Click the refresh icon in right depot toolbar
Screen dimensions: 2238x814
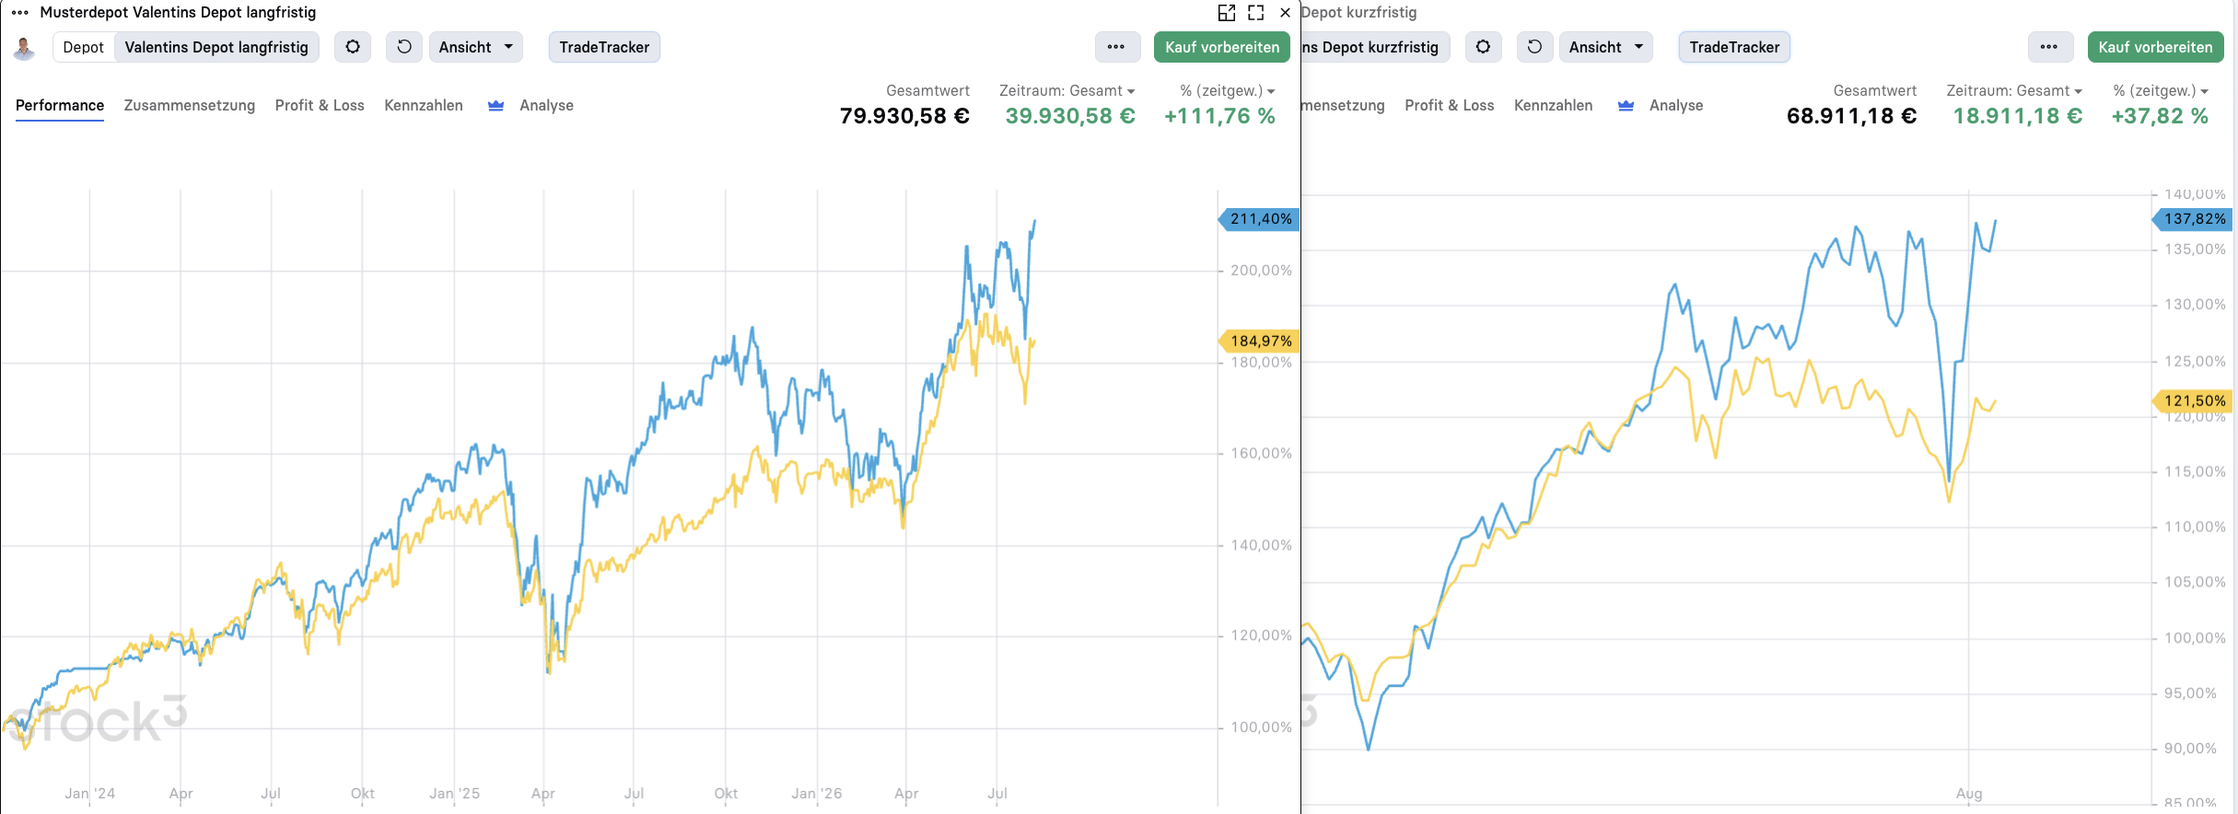(1534, 47)
